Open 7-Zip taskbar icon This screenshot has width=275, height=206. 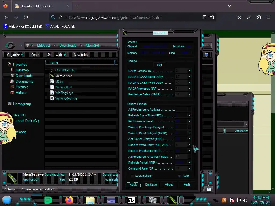tap(131, 200)
